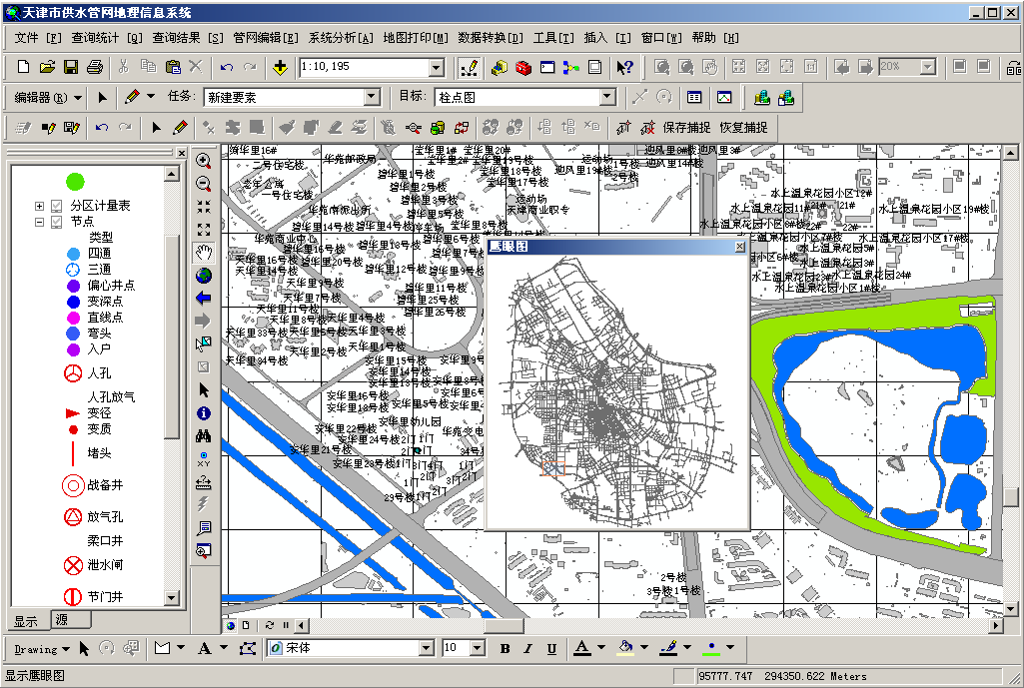Click the blue back-arrow previous extent icon
Viewport: 1024px width, 688px height.
pos(204,298)
